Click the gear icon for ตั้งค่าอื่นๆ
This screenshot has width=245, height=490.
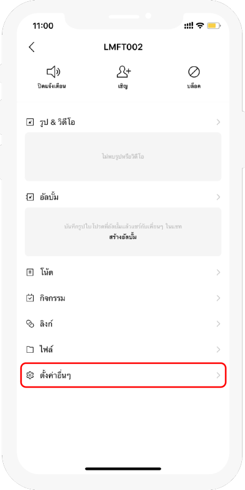[x=29, y=375]
